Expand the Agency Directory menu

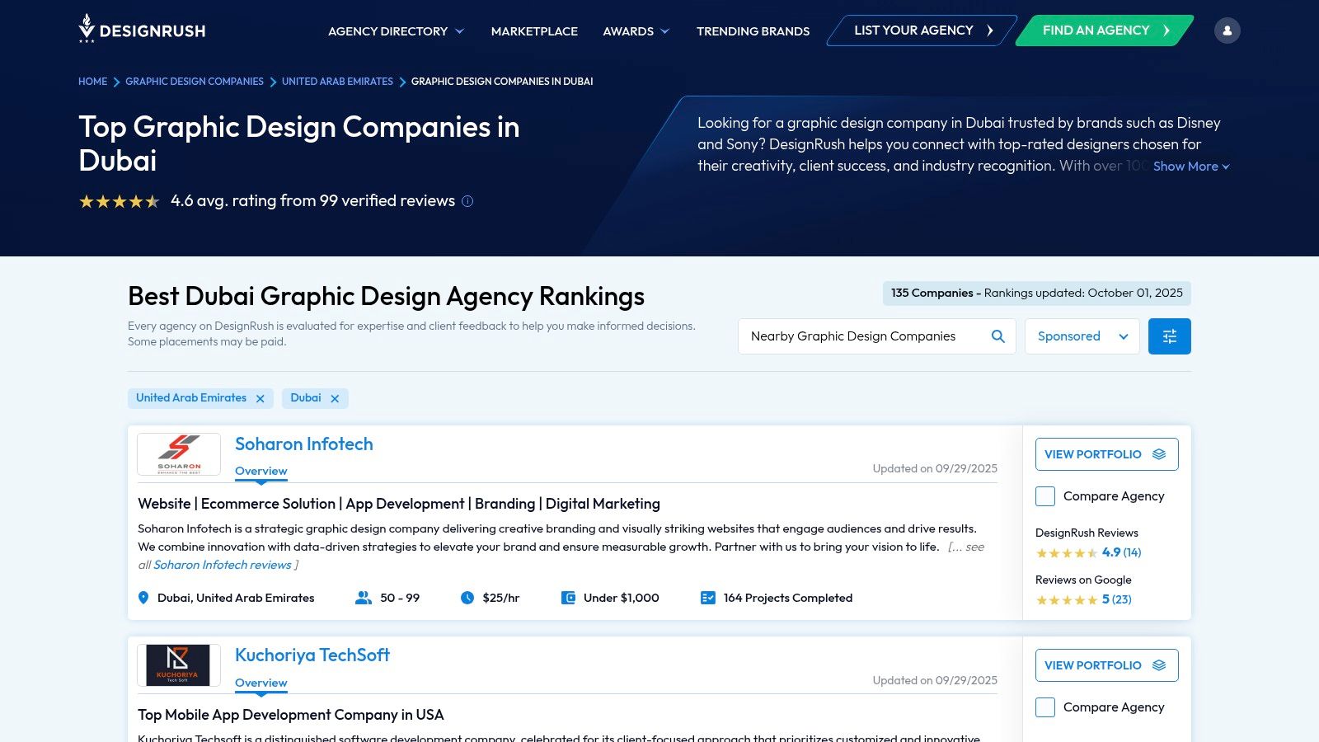click(396, 31)
